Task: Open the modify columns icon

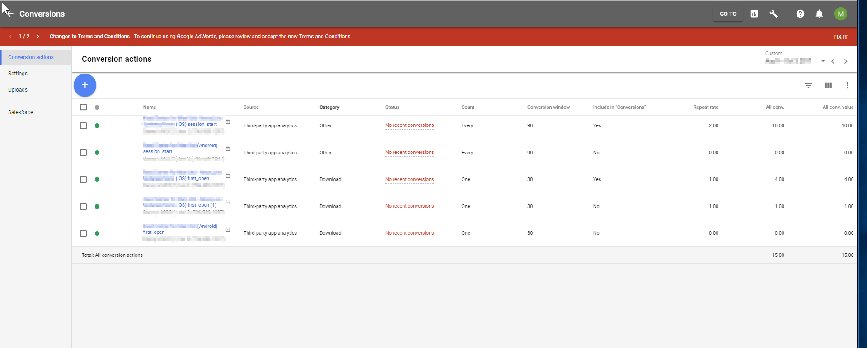Action: 828,85
